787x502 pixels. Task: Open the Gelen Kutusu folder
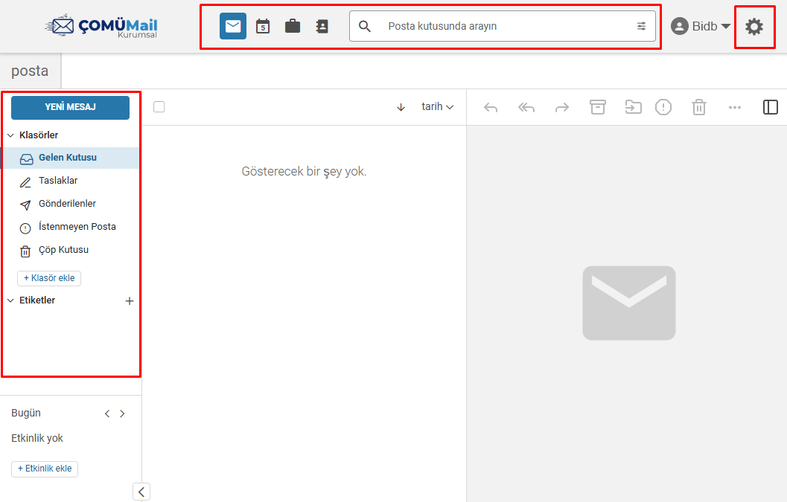click(70, 158)
